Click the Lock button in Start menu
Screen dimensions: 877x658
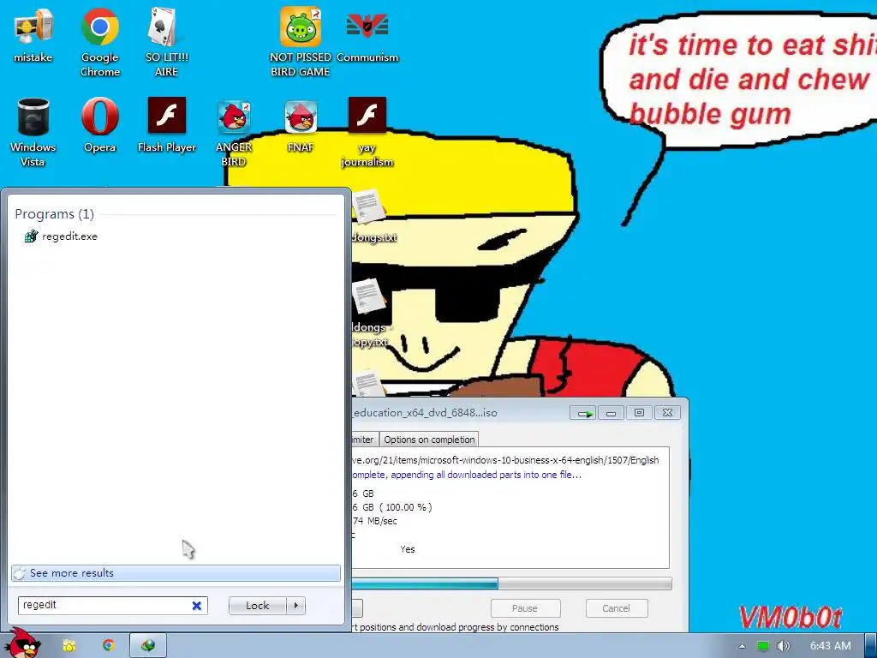257,606
